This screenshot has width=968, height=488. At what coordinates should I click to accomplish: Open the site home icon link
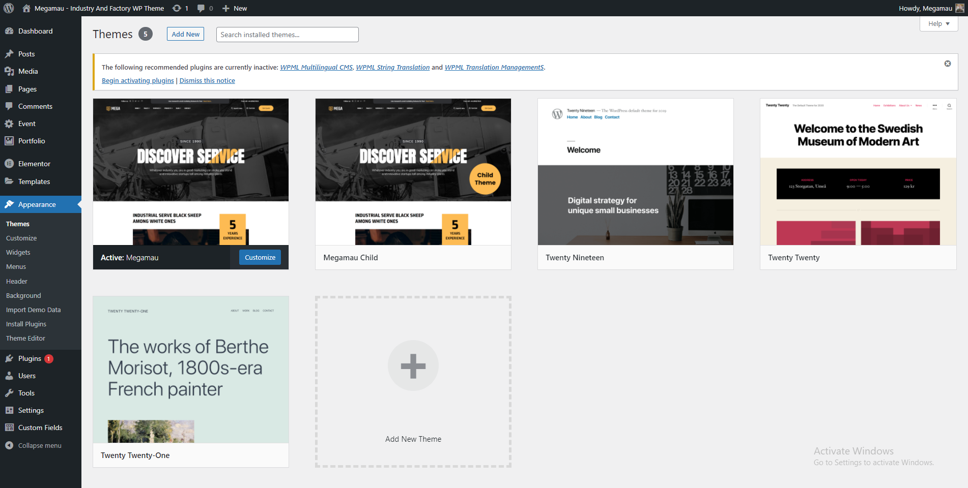[26, 8]
